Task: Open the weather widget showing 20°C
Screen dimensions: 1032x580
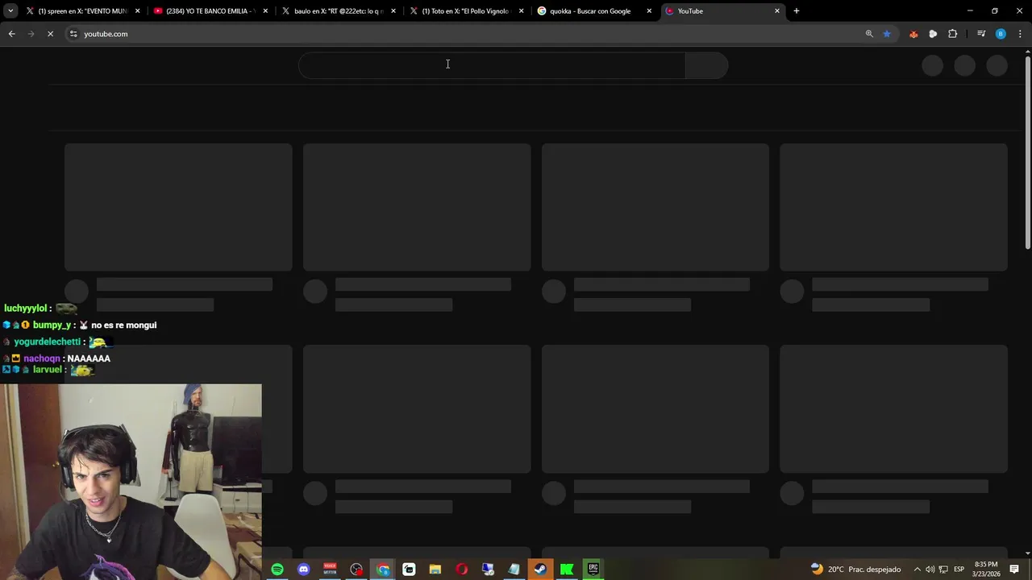Action: tap(855, 570)
